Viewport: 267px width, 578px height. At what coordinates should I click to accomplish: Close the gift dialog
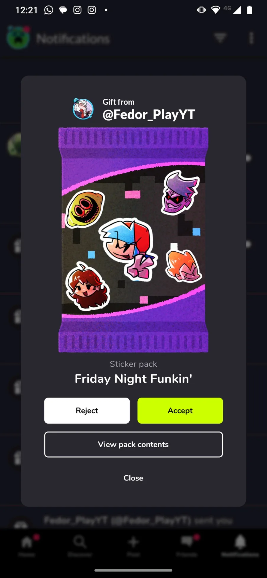click(133, 478)
